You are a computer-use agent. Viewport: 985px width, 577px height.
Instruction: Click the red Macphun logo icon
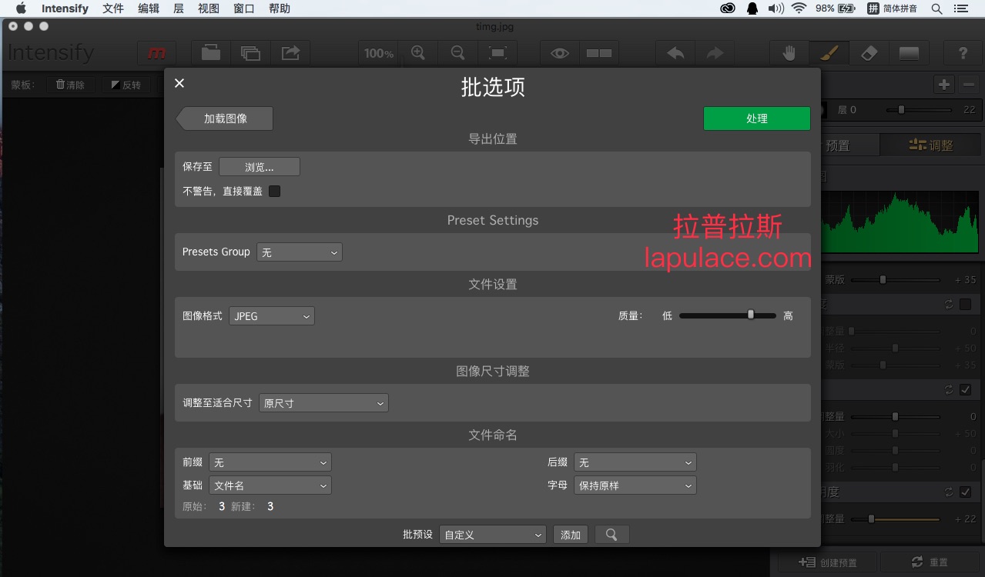point(157,53)
